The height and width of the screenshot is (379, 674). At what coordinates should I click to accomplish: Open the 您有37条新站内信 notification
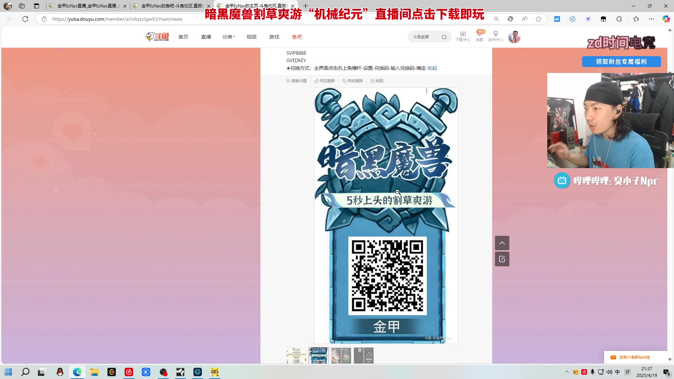[635, 357]
